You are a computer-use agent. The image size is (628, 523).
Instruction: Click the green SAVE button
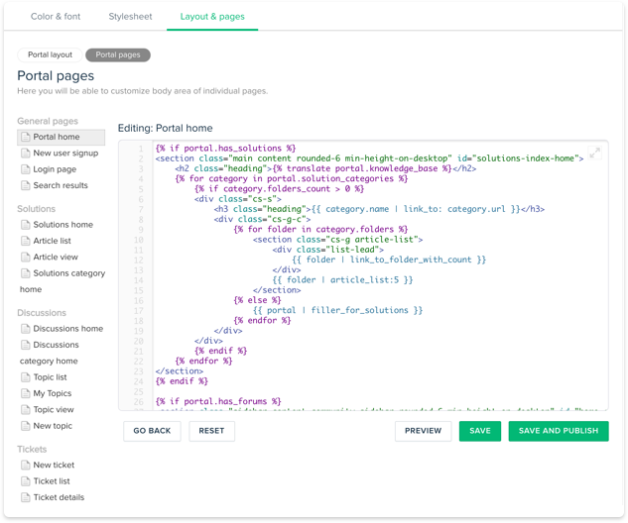pyautogui.click(x=480, y=431)
